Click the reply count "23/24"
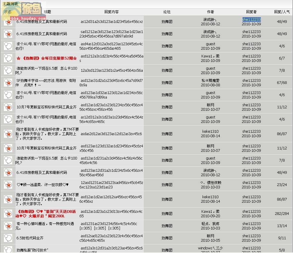The image size is (293, 253). [282, 185]
